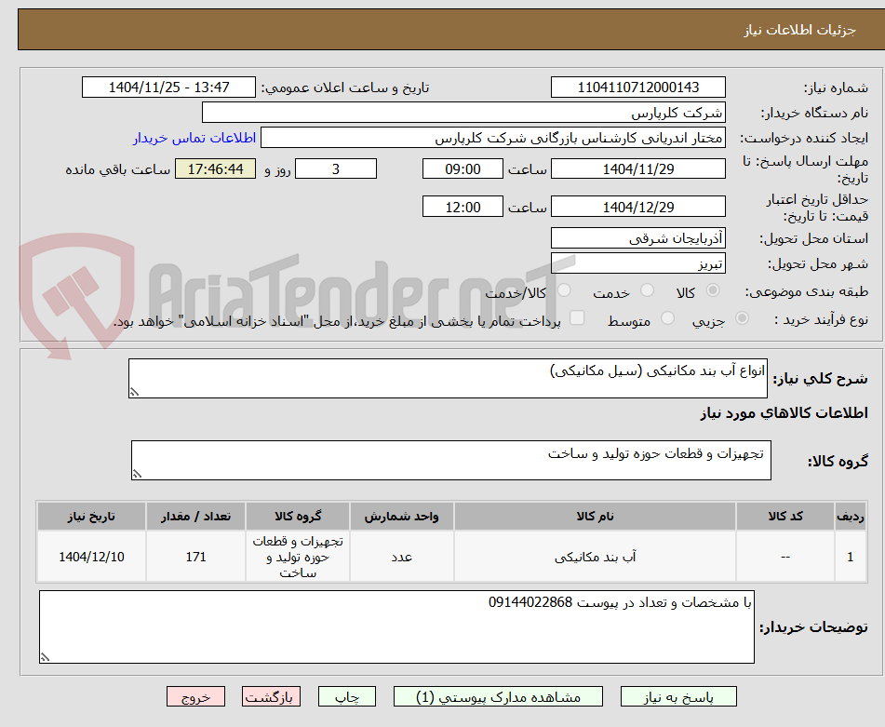The width and height of the screenshot is (885, 727).
Task: Click the تعداد / مقدار column header
Action: (x=195, y=516)
